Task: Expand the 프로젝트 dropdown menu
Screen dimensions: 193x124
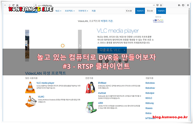Action: pyautogui.click(x=70, y=11)
